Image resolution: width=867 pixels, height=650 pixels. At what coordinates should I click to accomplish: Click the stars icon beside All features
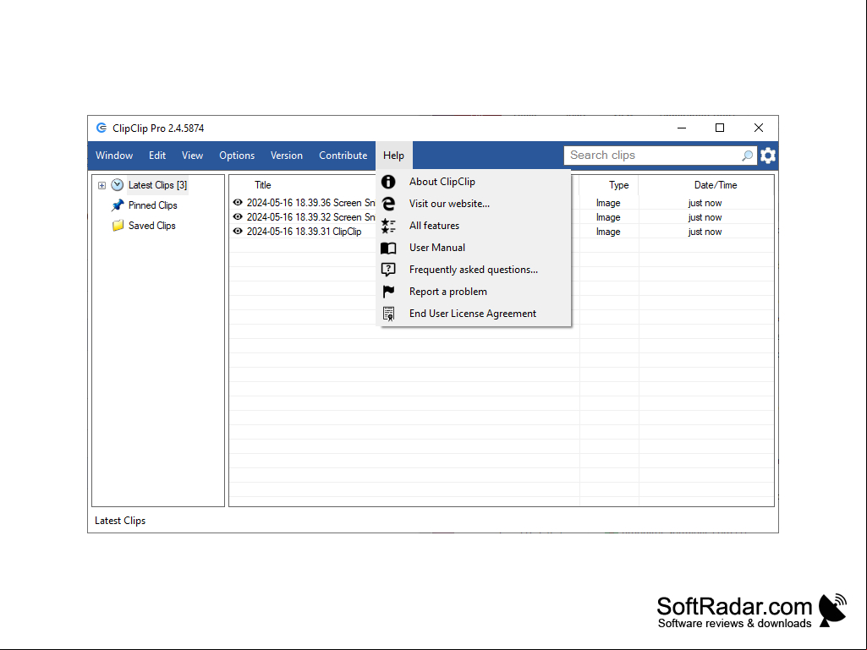[x=388, y=226]
